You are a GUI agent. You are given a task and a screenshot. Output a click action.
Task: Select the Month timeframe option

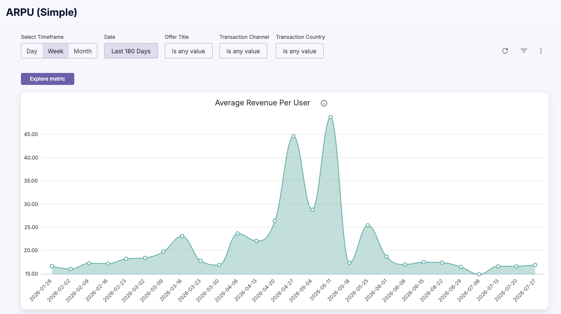tap(83, 51)
